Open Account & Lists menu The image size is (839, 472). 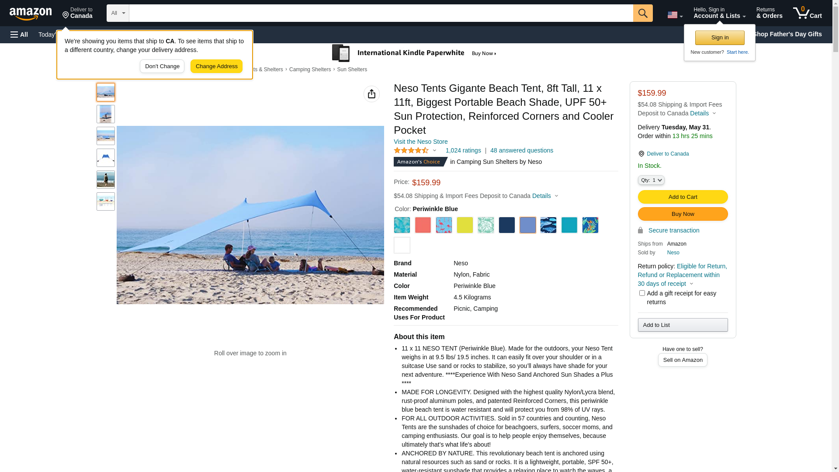pos(719,13)
